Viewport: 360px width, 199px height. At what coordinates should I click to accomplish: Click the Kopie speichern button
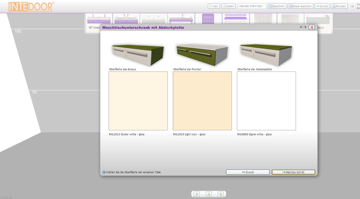300,6
